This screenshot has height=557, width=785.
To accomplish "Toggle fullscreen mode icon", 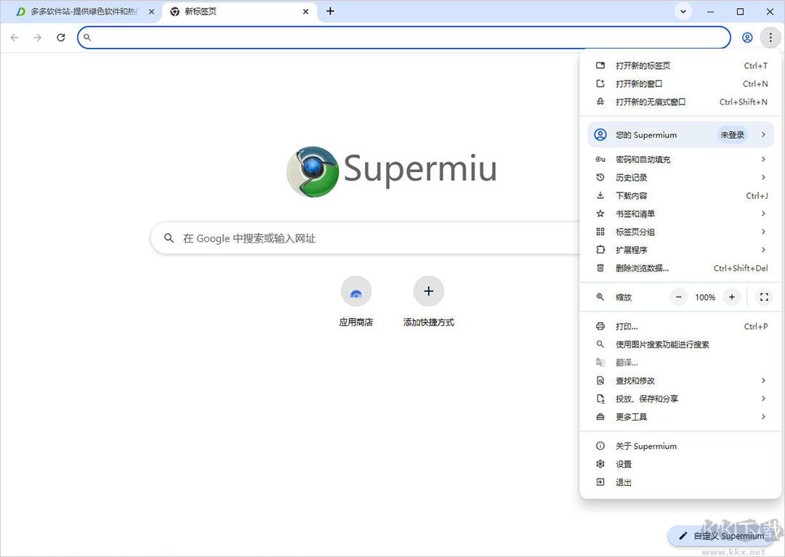I will [764, 297].
